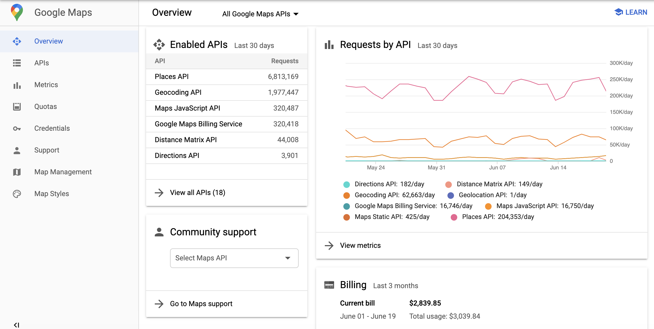Open the Select Maps API dropdown

[x=234, y=257]
